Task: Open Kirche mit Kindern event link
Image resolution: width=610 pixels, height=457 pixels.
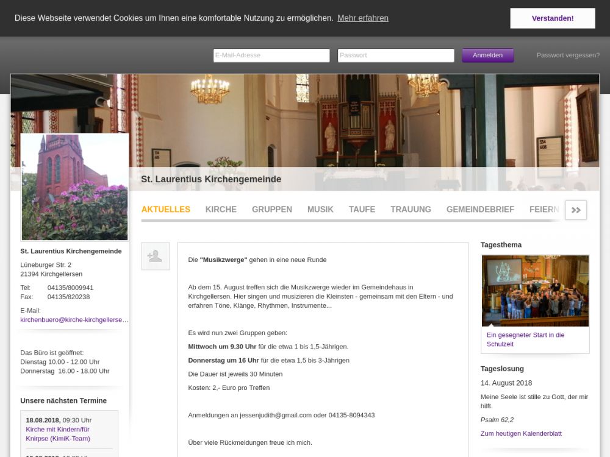Action: [58, 434]
